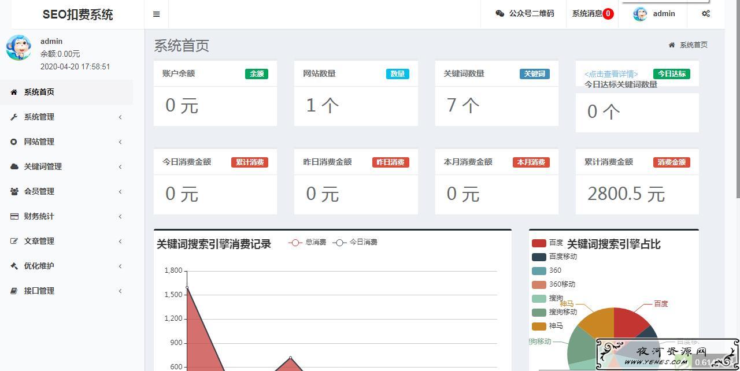Click the WeChat icon beside 公众号二维码
Screen dimensions: 740x371
coord(500,14)
